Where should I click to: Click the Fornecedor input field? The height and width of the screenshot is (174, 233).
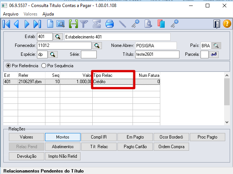click(64, 45)
